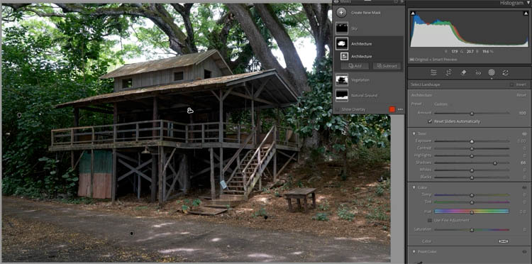532x264 pixels.
Task: Collapse the Point Color section triangle
Action: [x=414, y=251]
